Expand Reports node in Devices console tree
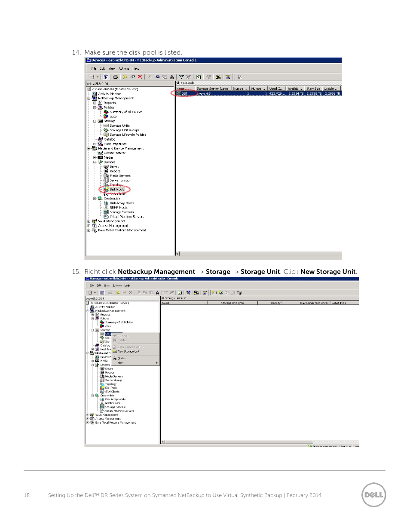Viewport: 410px width, 531px height. click(x=95, y=103)
